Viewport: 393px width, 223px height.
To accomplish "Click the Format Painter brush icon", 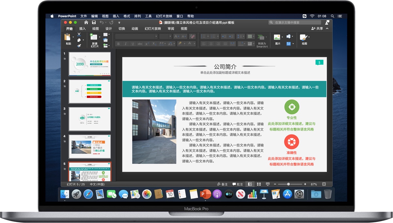I will [x=79, y=46].
